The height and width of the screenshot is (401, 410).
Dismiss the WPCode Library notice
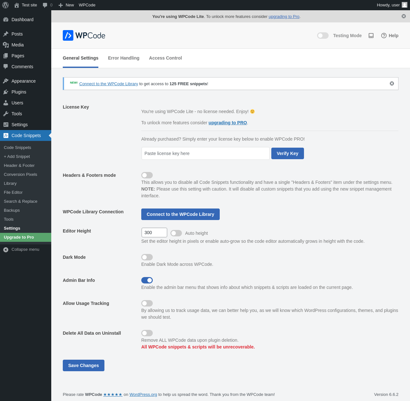(392, 84)
